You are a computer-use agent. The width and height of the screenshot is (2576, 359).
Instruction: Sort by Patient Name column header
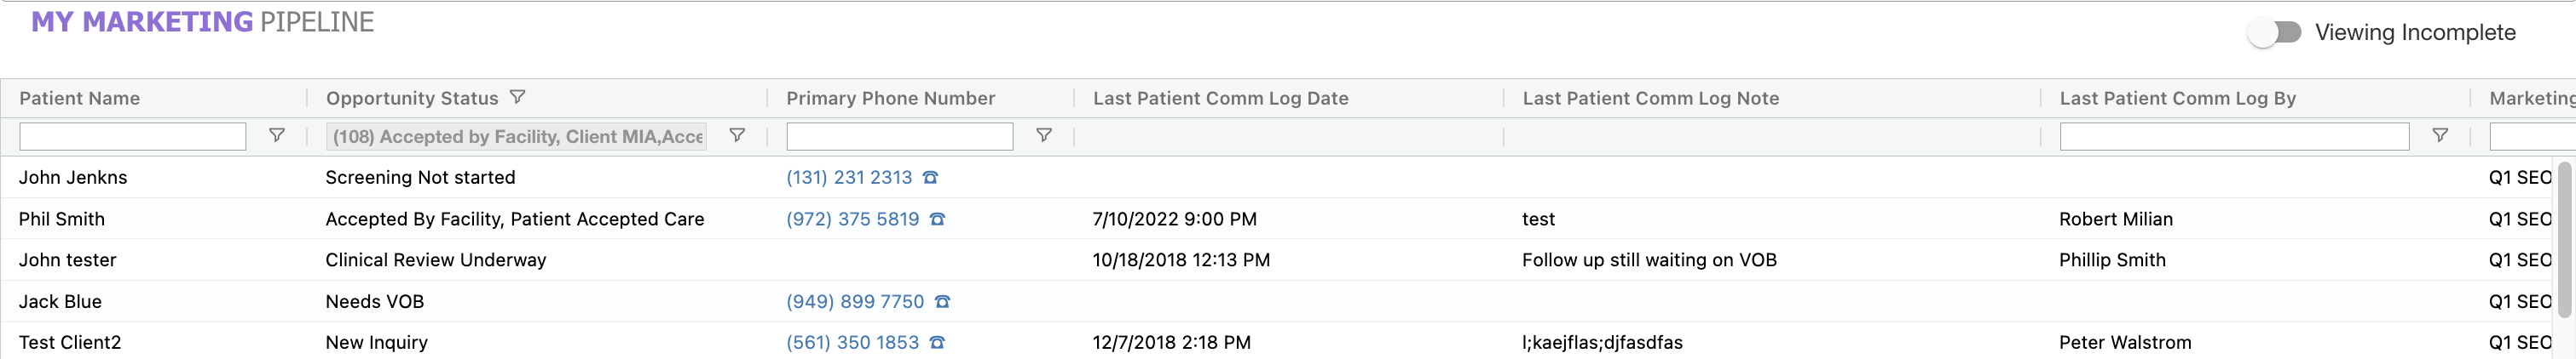pyautogui.click(x=80, y=99)
